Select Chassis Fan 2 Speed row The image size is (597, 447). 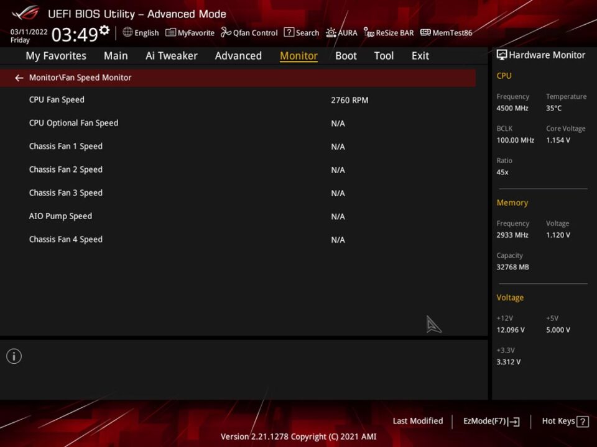tap(238, 169)
